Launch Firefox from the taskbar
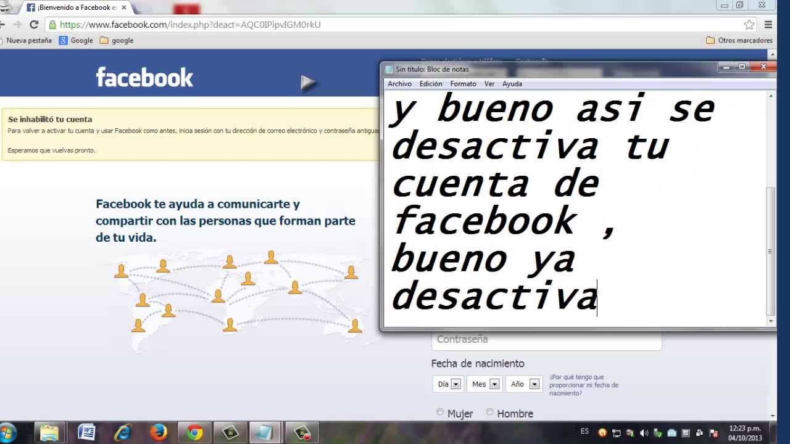 tap(159, 433)
